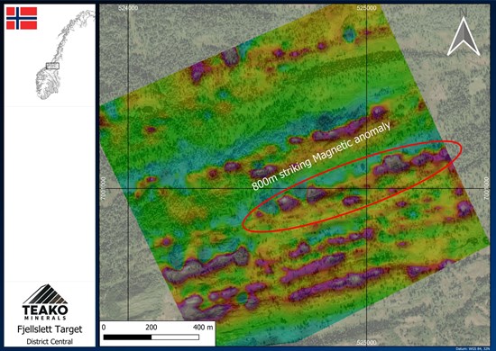Image resolution: width=496 pixels, height=351 pixels.
Task: Click the top 524000 easting grid label
Action: [x=128, y=8]
